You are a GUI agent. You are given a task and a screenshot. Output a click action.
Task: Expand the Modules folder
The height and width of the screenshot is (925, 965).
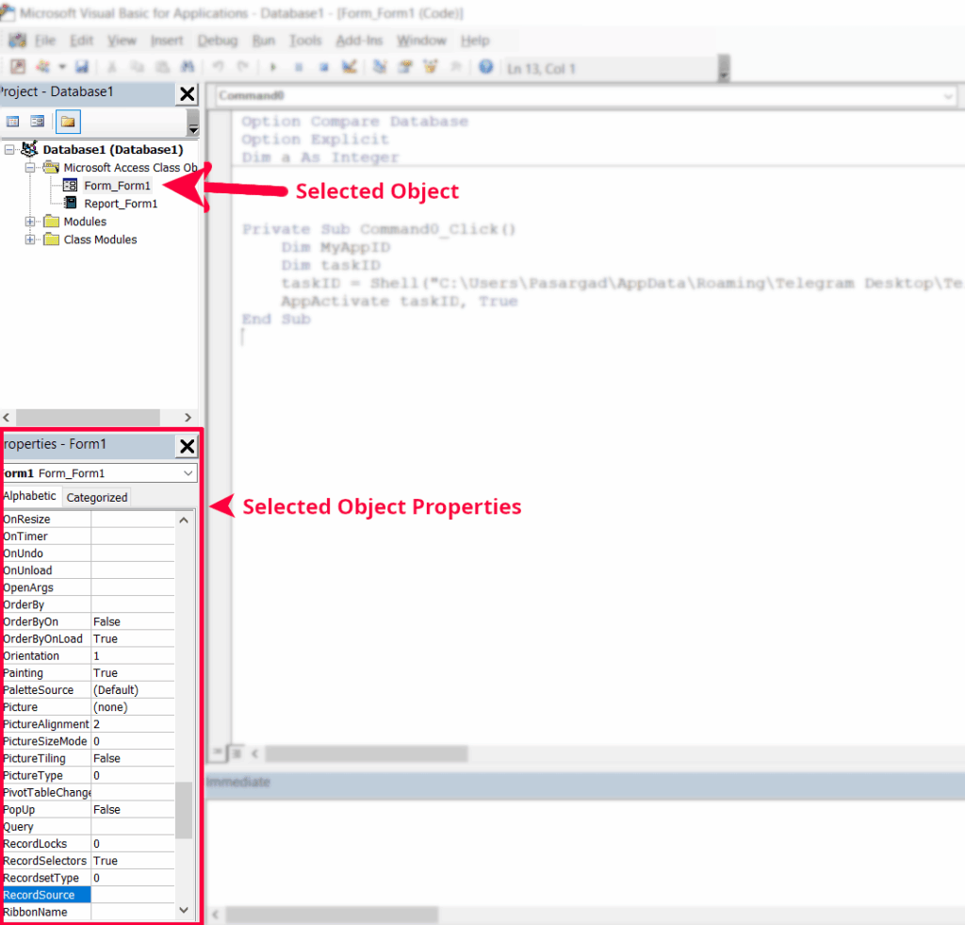tap(29, 222)
